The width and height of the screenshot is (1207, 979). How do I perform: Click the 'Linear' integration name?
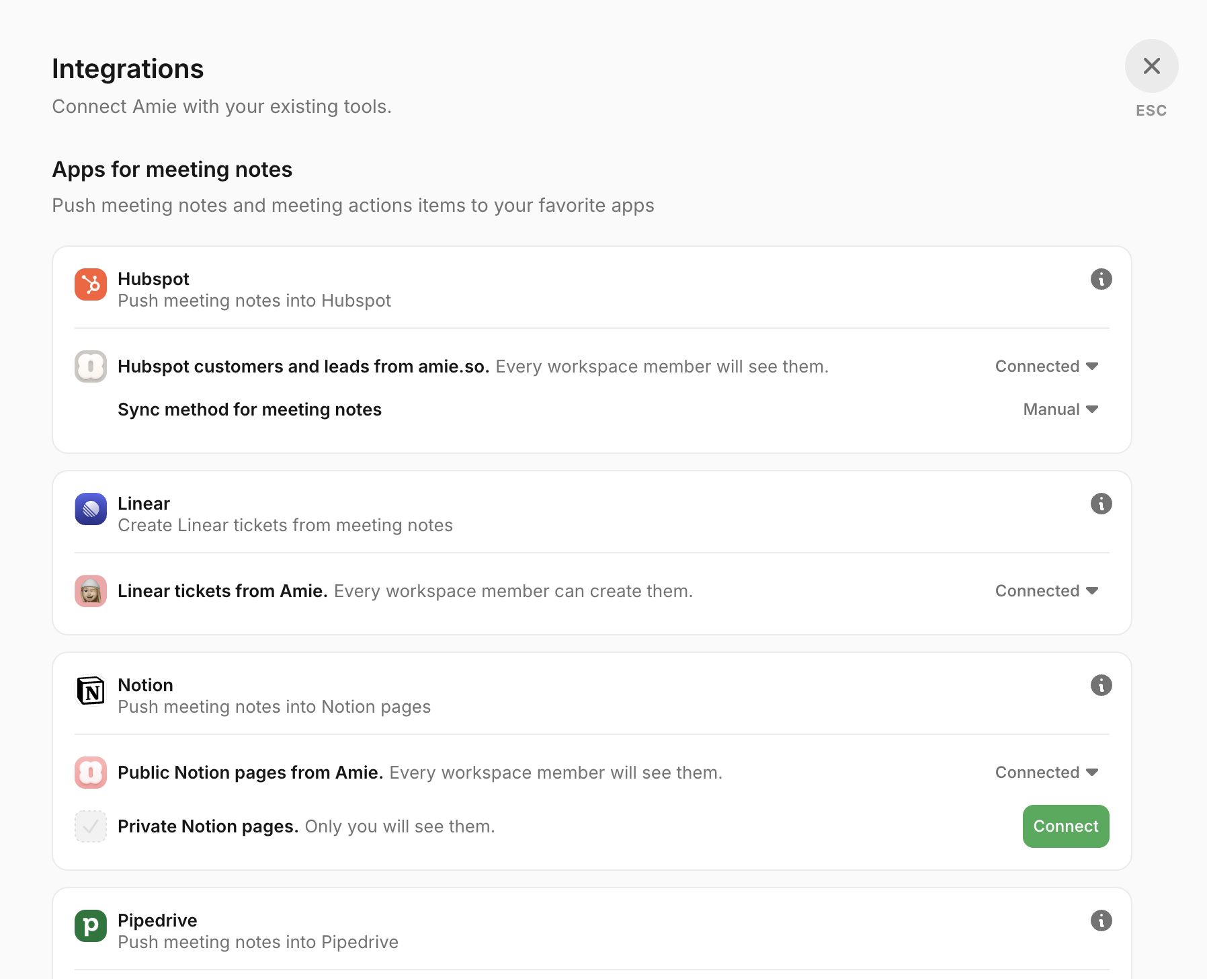pos(144,504)
